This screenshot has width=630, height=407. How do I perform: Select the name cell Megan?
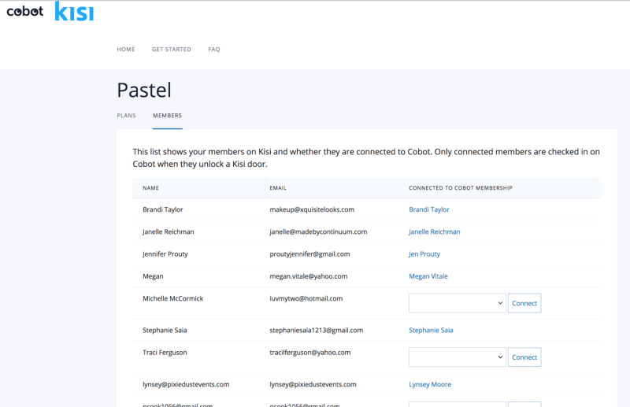click(153, 276)
